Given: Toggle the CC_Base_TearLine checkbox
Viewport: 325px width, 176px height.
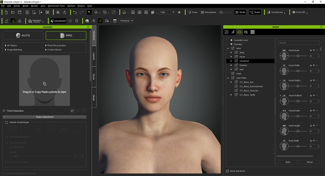Looking at the screenshot, I should point(236,91).
